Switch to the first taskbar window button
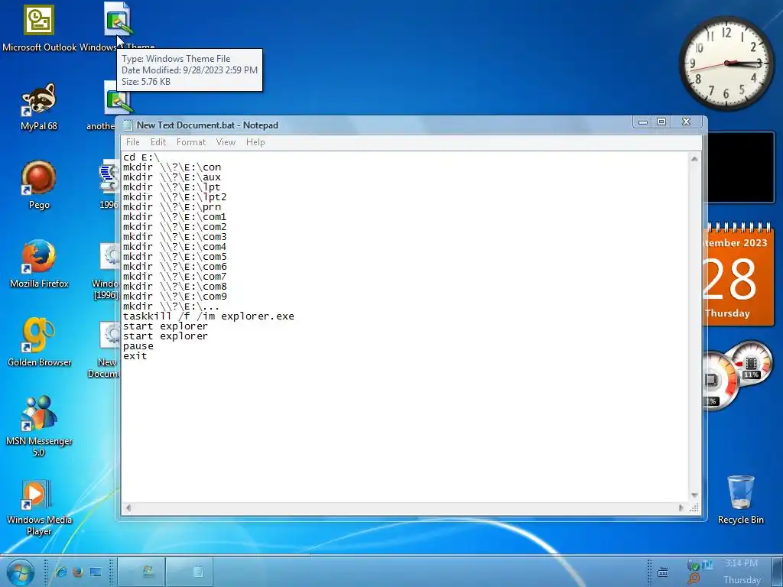 [x=142, y=572]
